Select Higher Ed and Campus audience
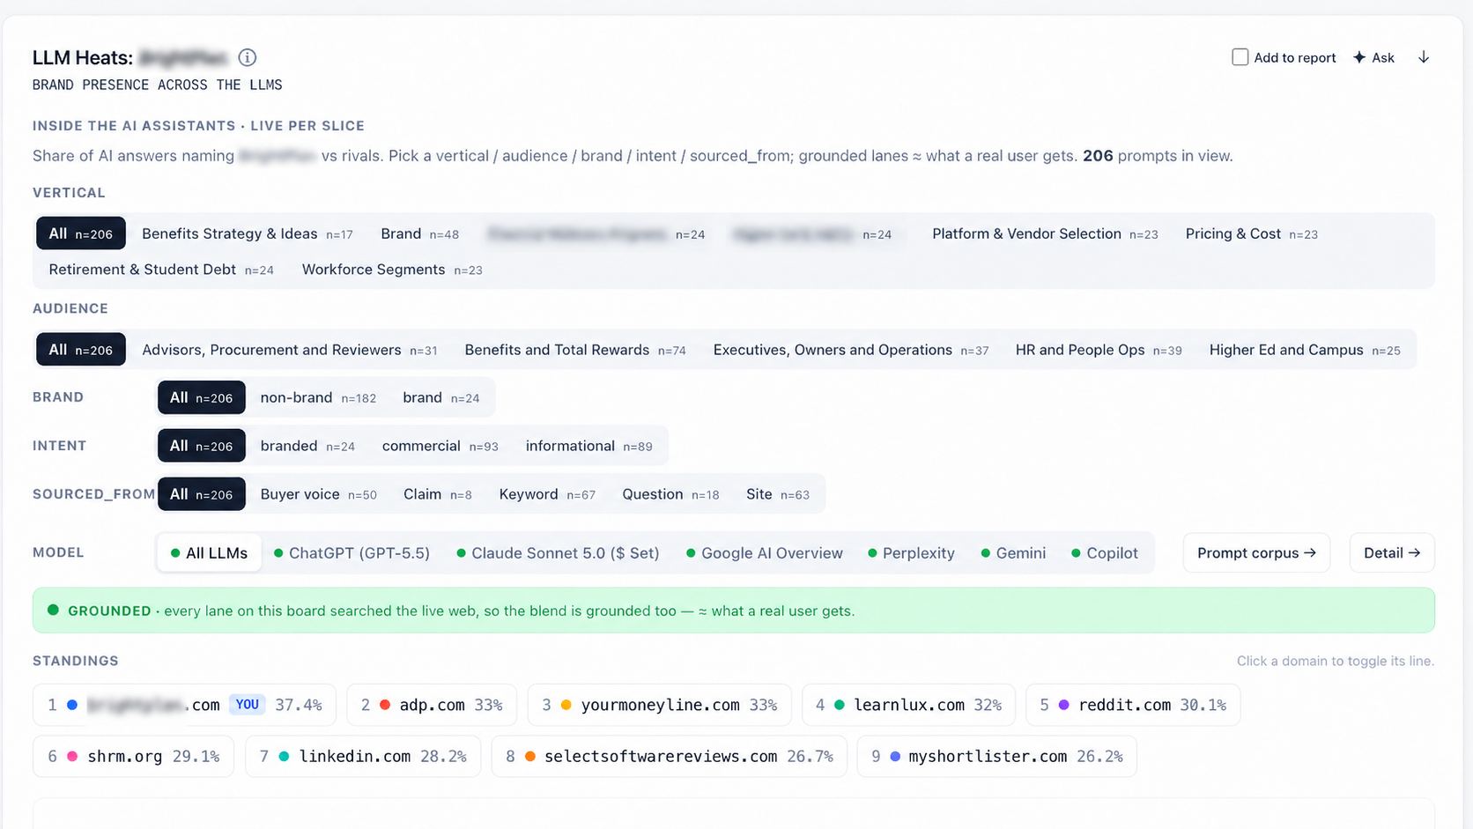1473x829 pixels. point(1305,350)
